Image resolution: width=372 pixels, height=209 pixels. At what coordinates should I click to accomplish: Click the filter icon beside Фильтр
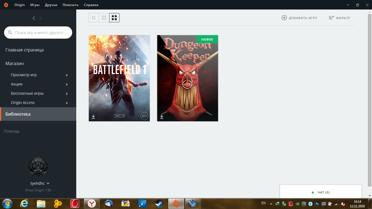click(331, 18)
